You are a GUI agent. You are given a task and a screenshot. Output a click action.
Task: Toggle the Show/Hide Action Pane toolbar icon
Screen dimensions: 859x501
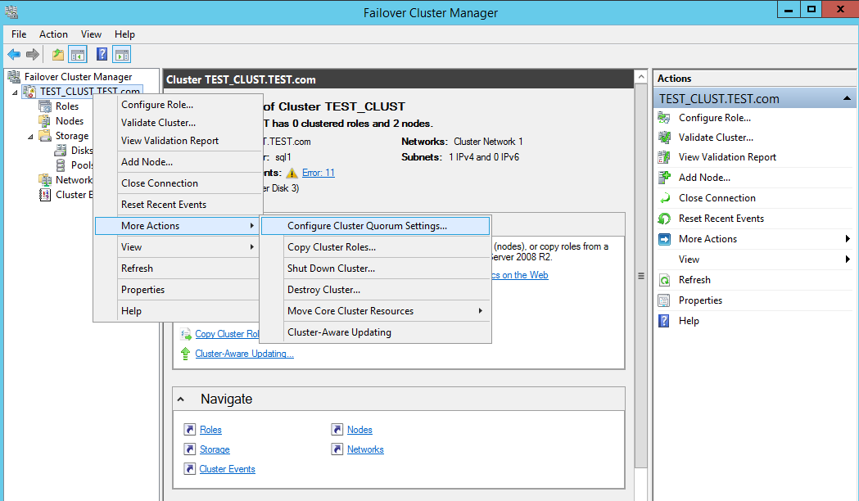(122, 55)
